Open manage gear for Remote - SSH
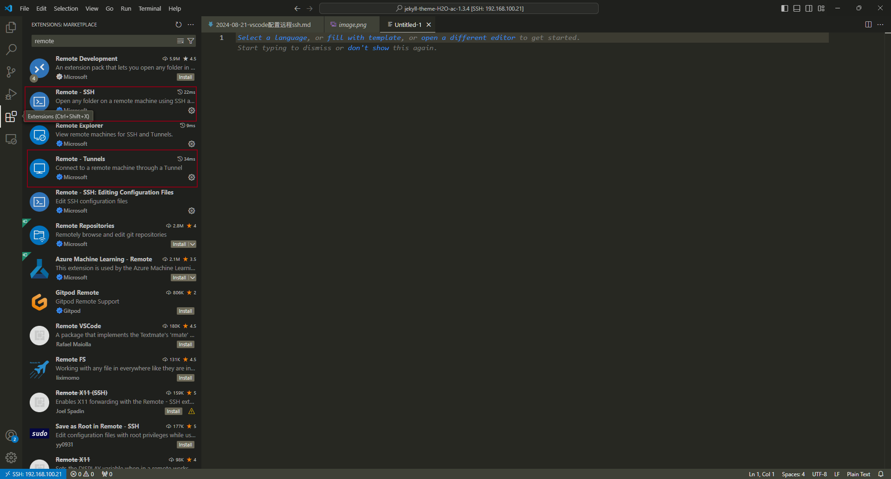Image resolution: width=891 pixels, height=479 pixels. pyautogui.click(x=192, y=110)
